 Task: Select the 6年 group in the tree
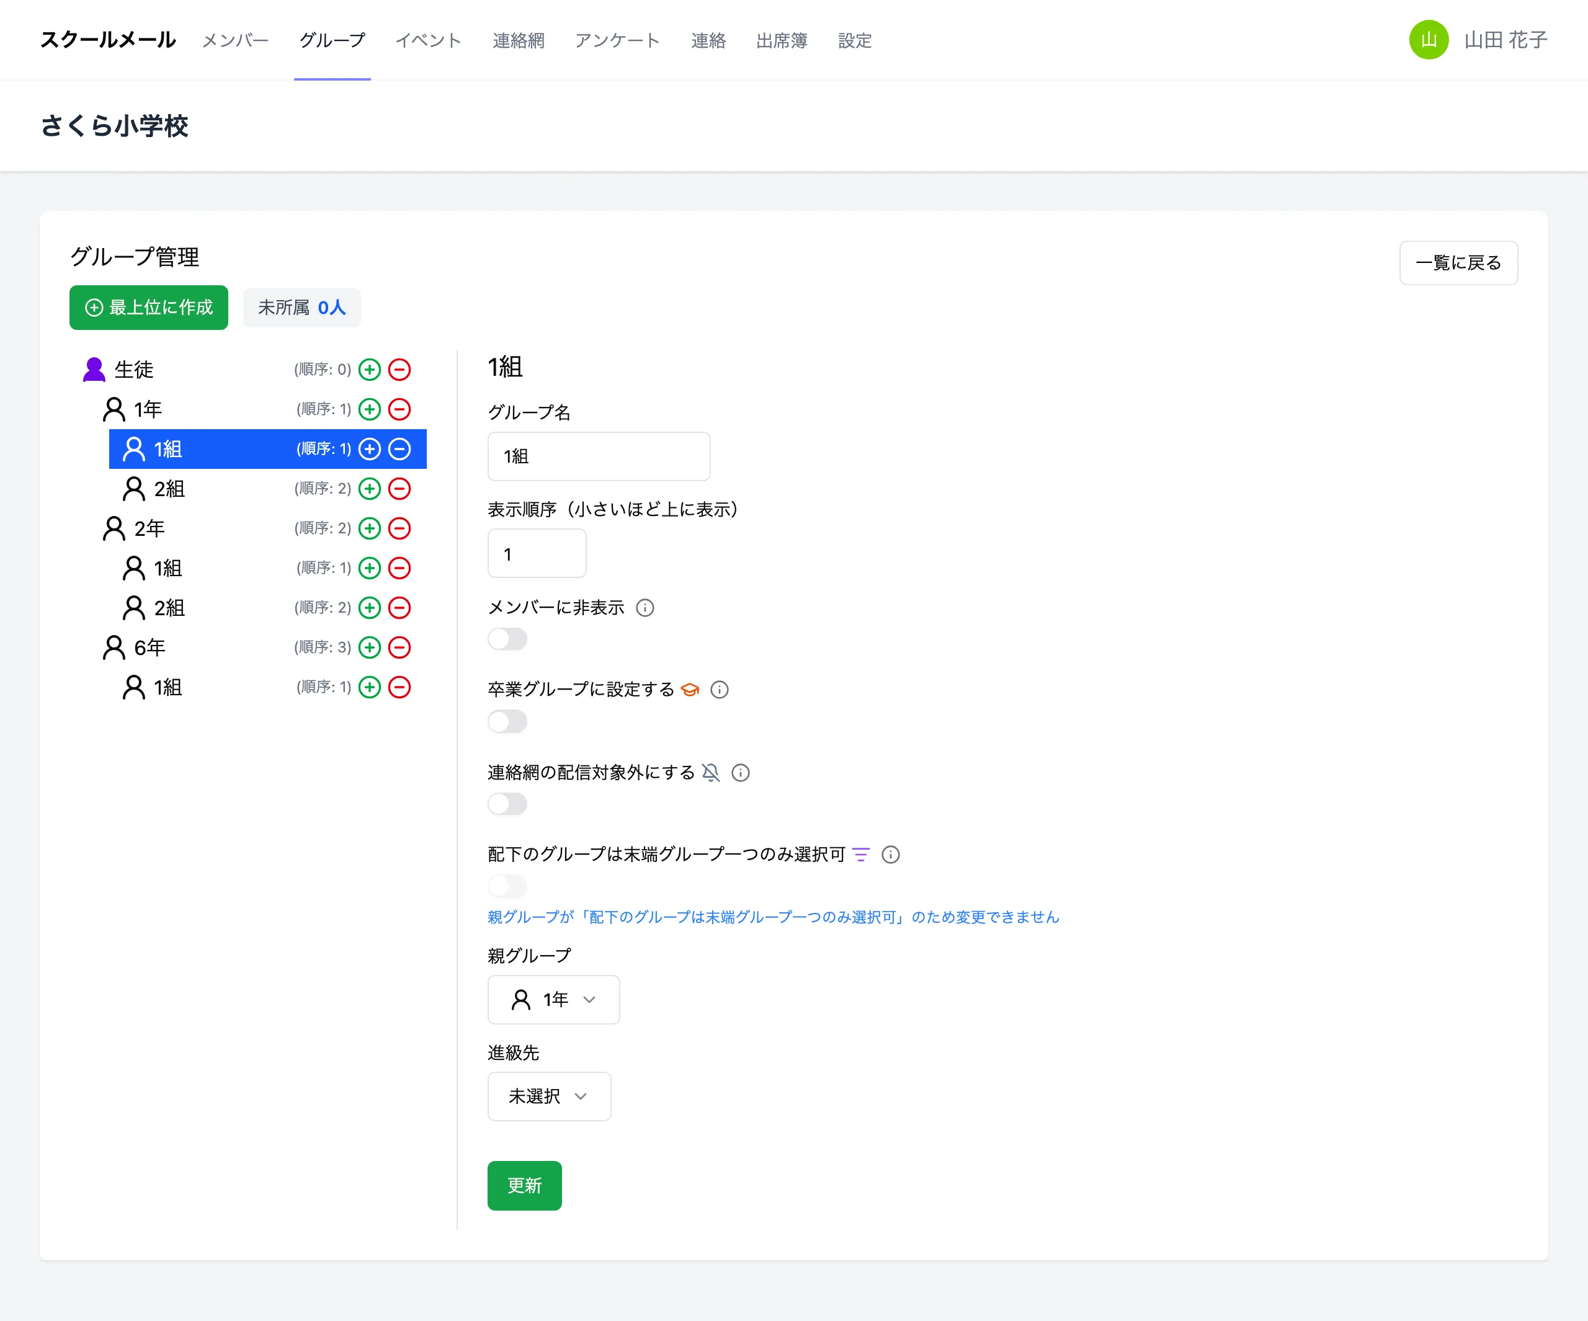pyautogui.click(x=258, y=647)
